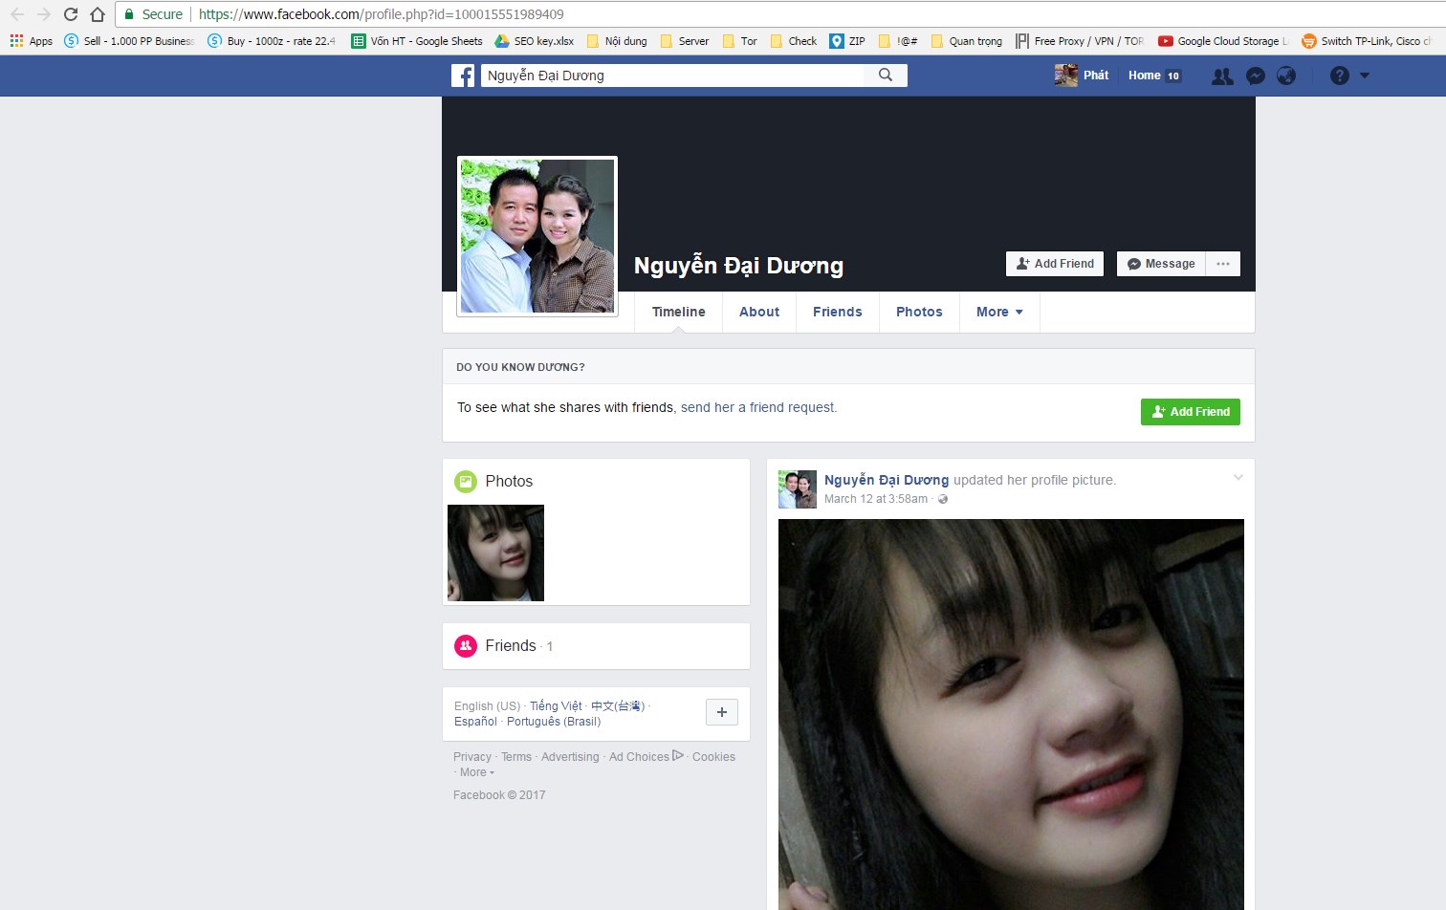Open the 'Vốn HT - Google Sheets' bookmark
This screenshot has height=910, width=1446.
(x=417, y=41)
